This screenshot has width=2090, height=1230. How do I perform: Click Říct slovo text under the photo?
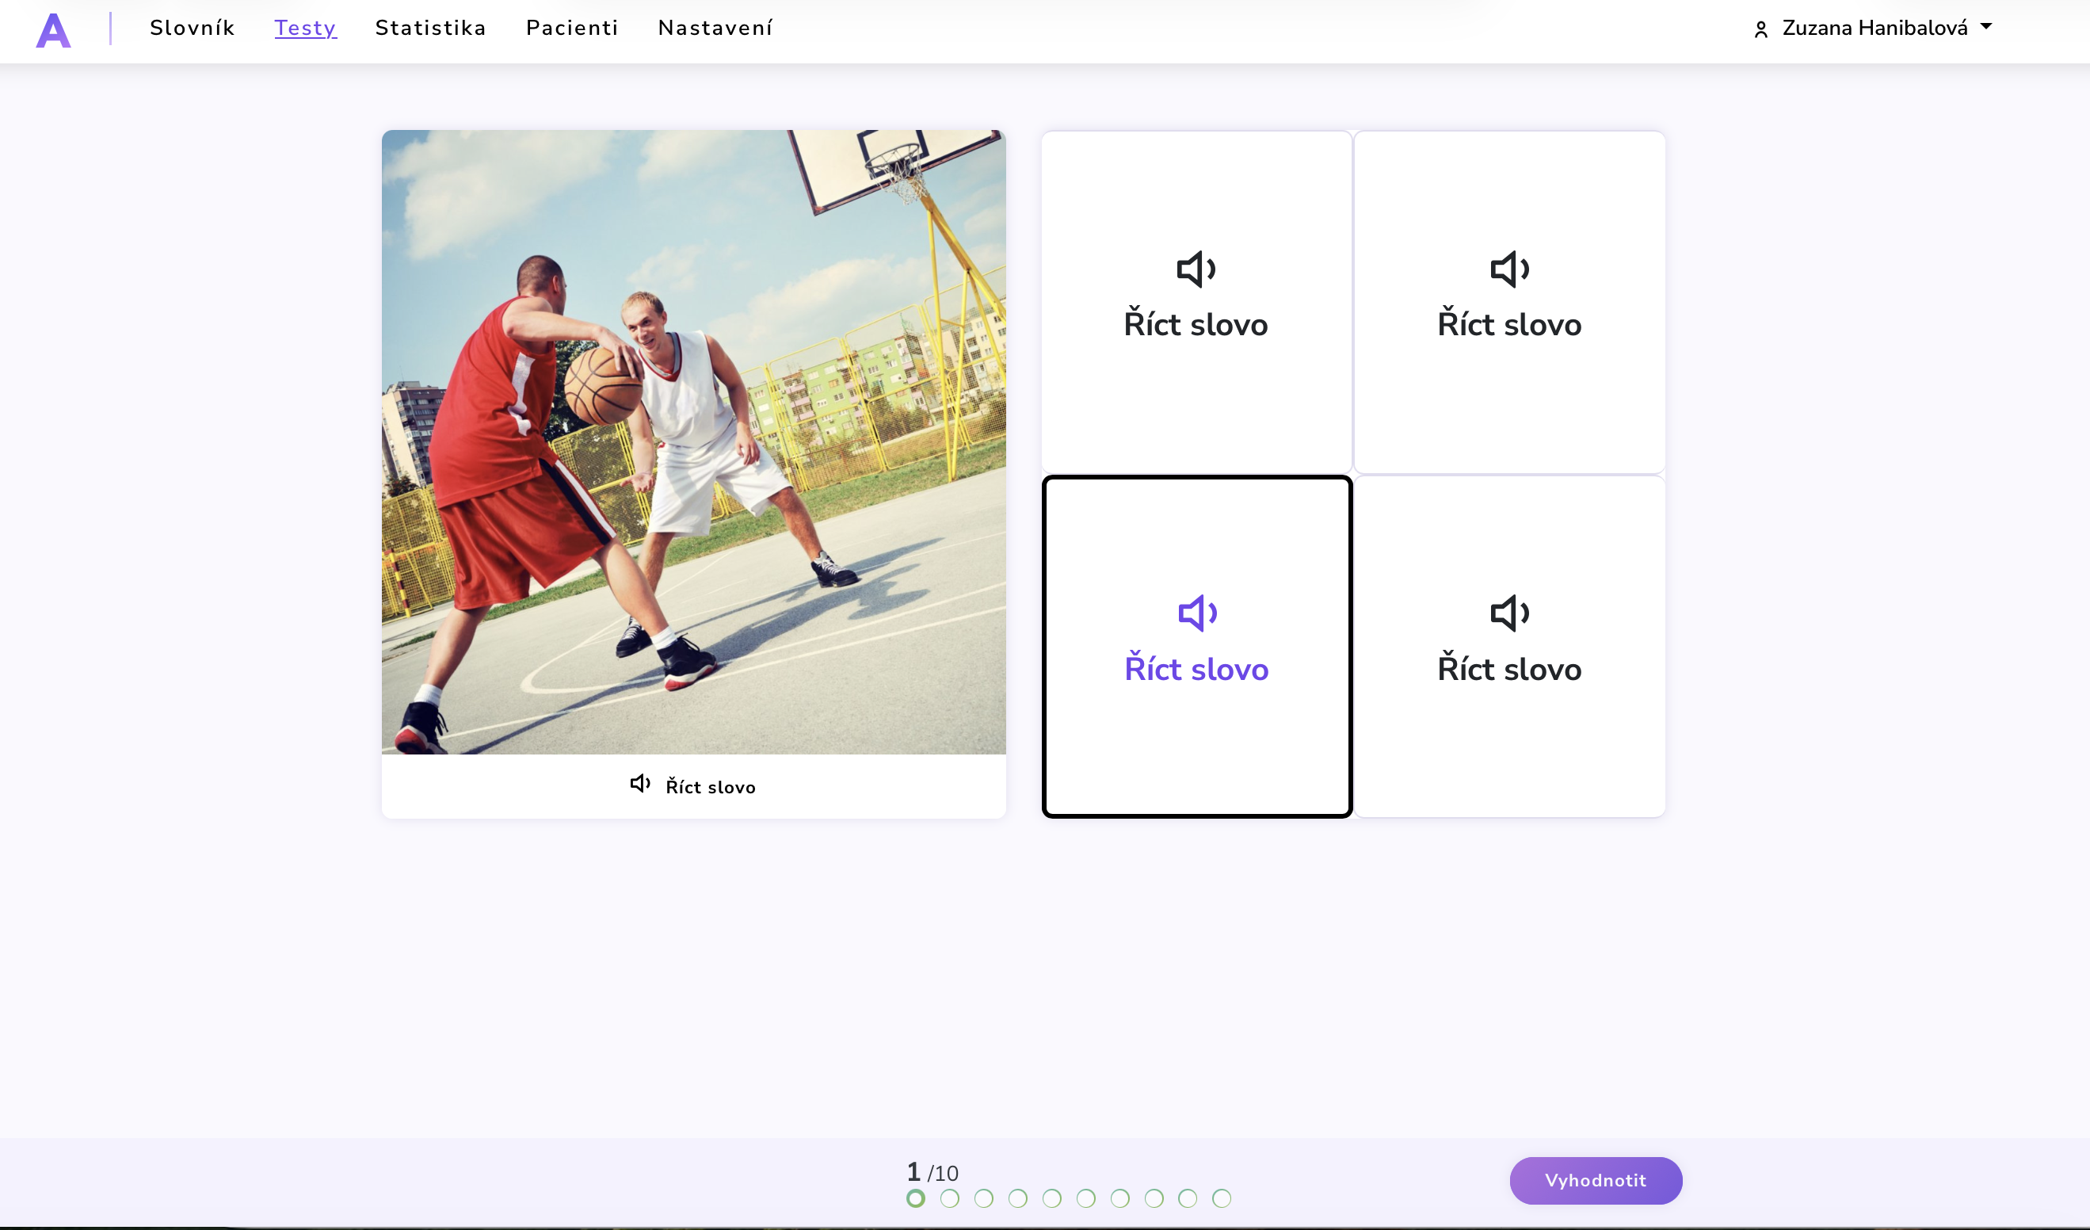coord(710,787)
